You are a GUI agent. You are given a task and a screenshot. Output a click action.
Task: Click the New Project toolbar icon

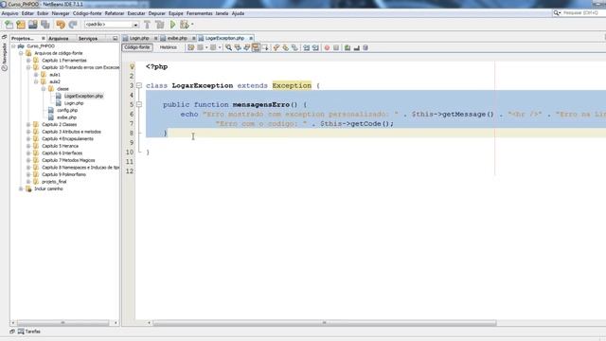pyautogui.click(x=21, y=25)
